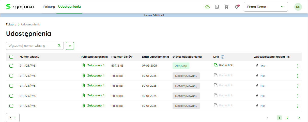Click the paperclip attachment icon for 9111/23/FVS
The width and height of the screenshot is (308, 122).
pyautogui.click(x=83, y=66)
